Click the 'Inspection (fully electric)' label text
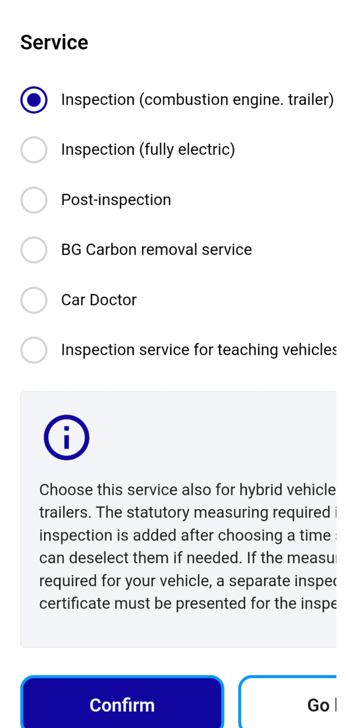This screenshot has height=728, width=349. coord(148,150)
